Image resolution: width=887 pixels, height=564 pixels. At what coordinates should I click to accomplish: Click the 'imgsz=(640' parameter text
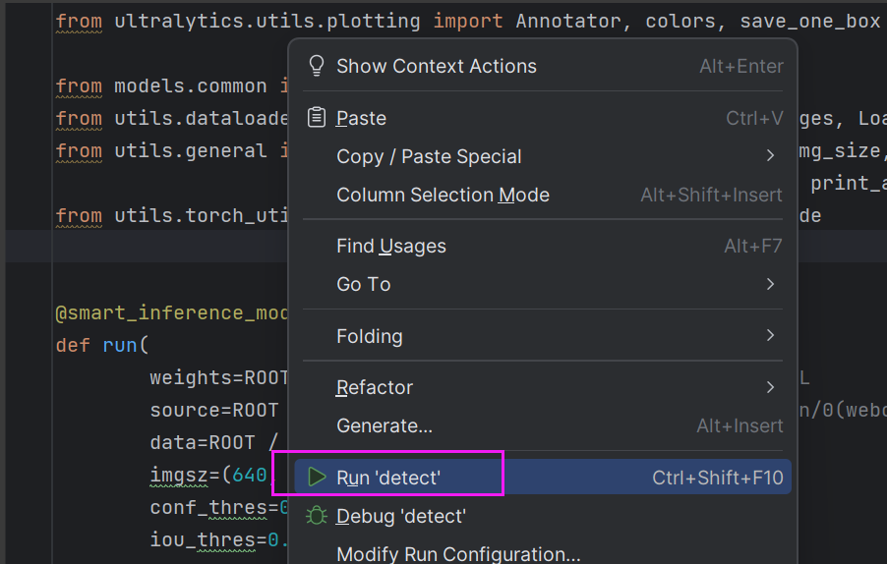pos(208,475)
